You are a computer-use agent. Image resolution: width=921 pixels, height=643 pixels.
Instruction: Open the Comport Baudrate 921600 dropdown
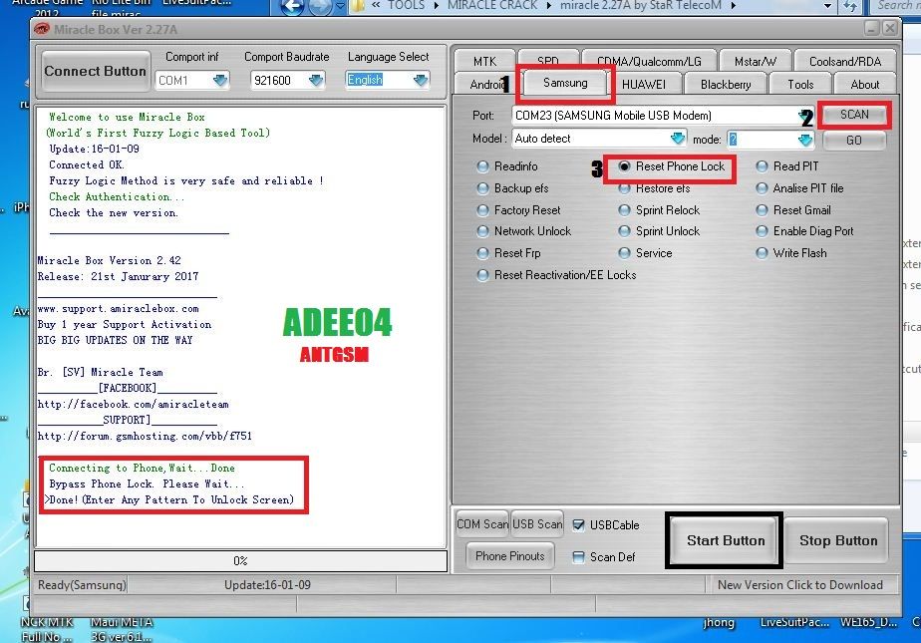(316, 81)
